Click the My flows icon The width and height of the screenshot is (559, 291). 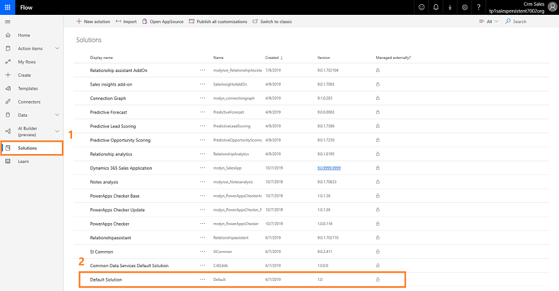(x=8, y=62)
